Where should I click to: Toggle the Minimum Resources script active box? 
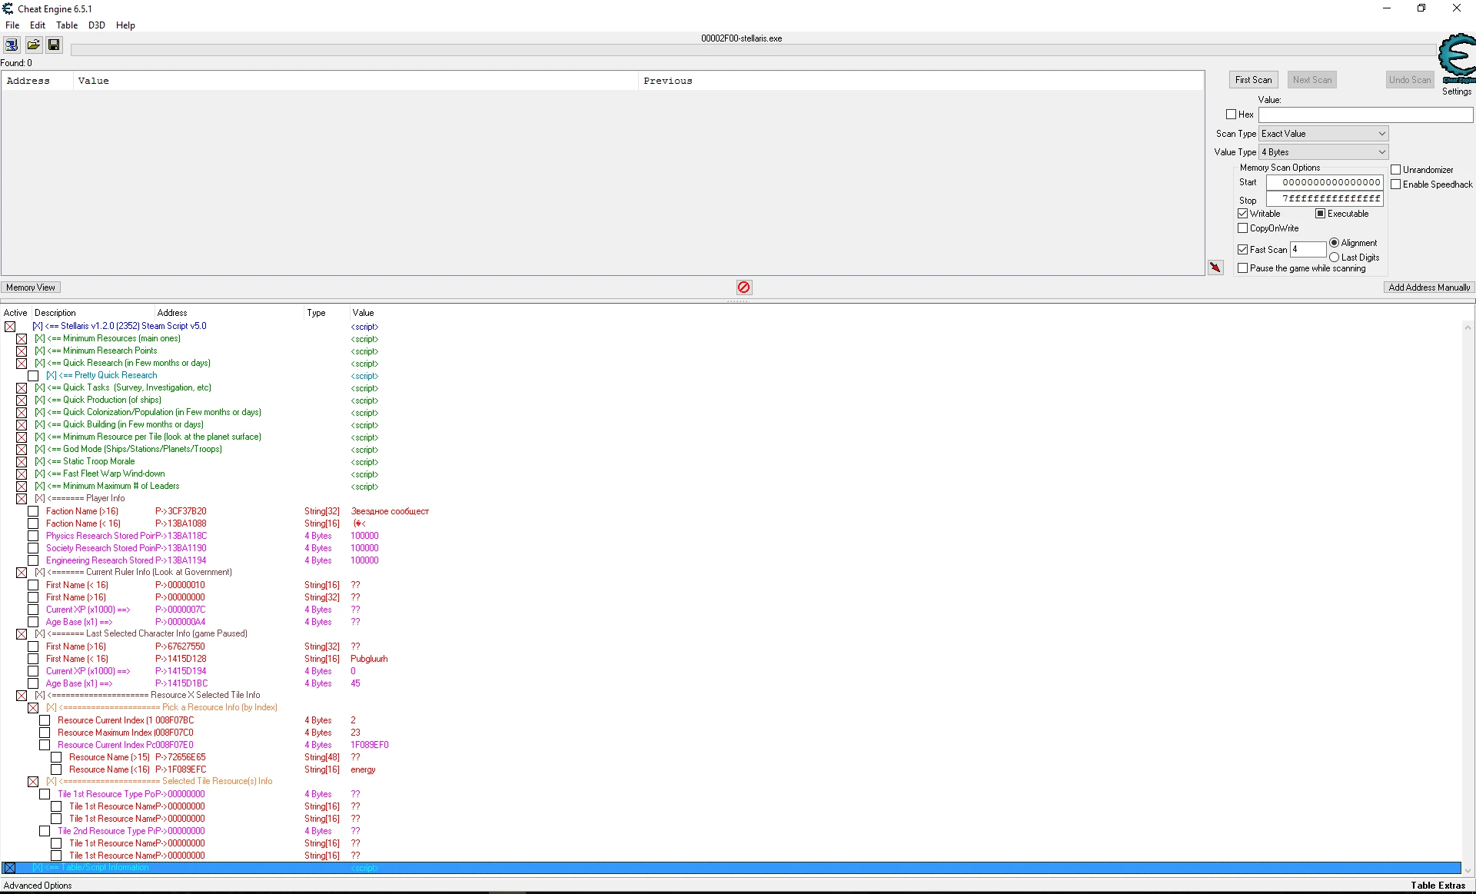click(x=22, y=339)
